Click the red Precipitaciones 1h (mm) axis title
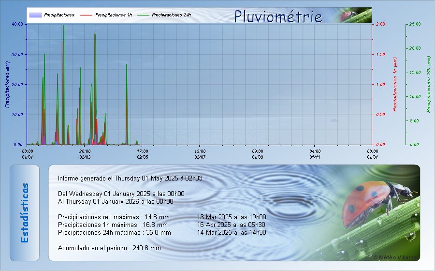The height and width of the screenshot is (271, 435). click(x=395, y=84)
